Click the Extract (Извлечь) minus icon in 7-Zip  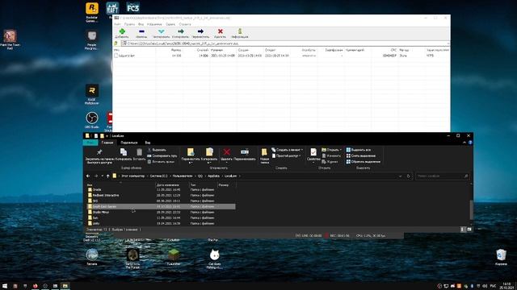(141, 31)
